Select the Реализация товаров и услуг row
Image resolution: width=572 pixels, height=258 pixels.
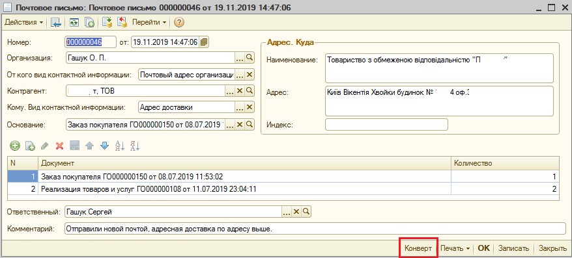click(283, 189)
